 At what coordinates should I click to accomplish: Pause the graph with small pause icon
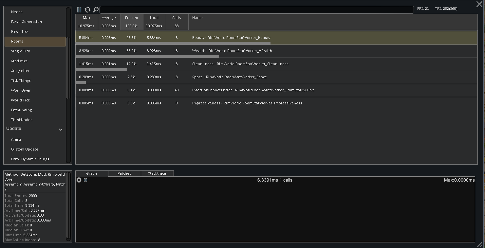(x=85, y=180)
